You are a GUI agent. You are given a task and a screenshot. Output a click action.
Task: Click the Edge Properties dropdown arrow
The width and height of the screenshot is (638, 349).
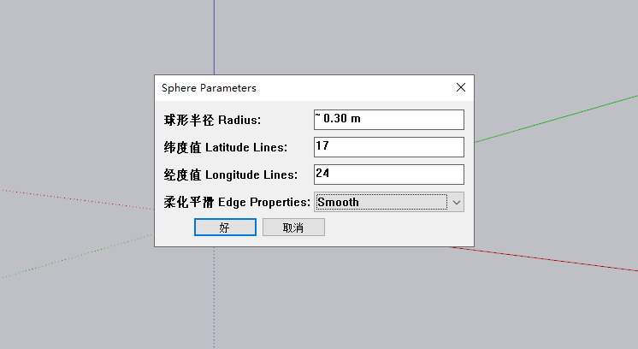coord(457,202)
